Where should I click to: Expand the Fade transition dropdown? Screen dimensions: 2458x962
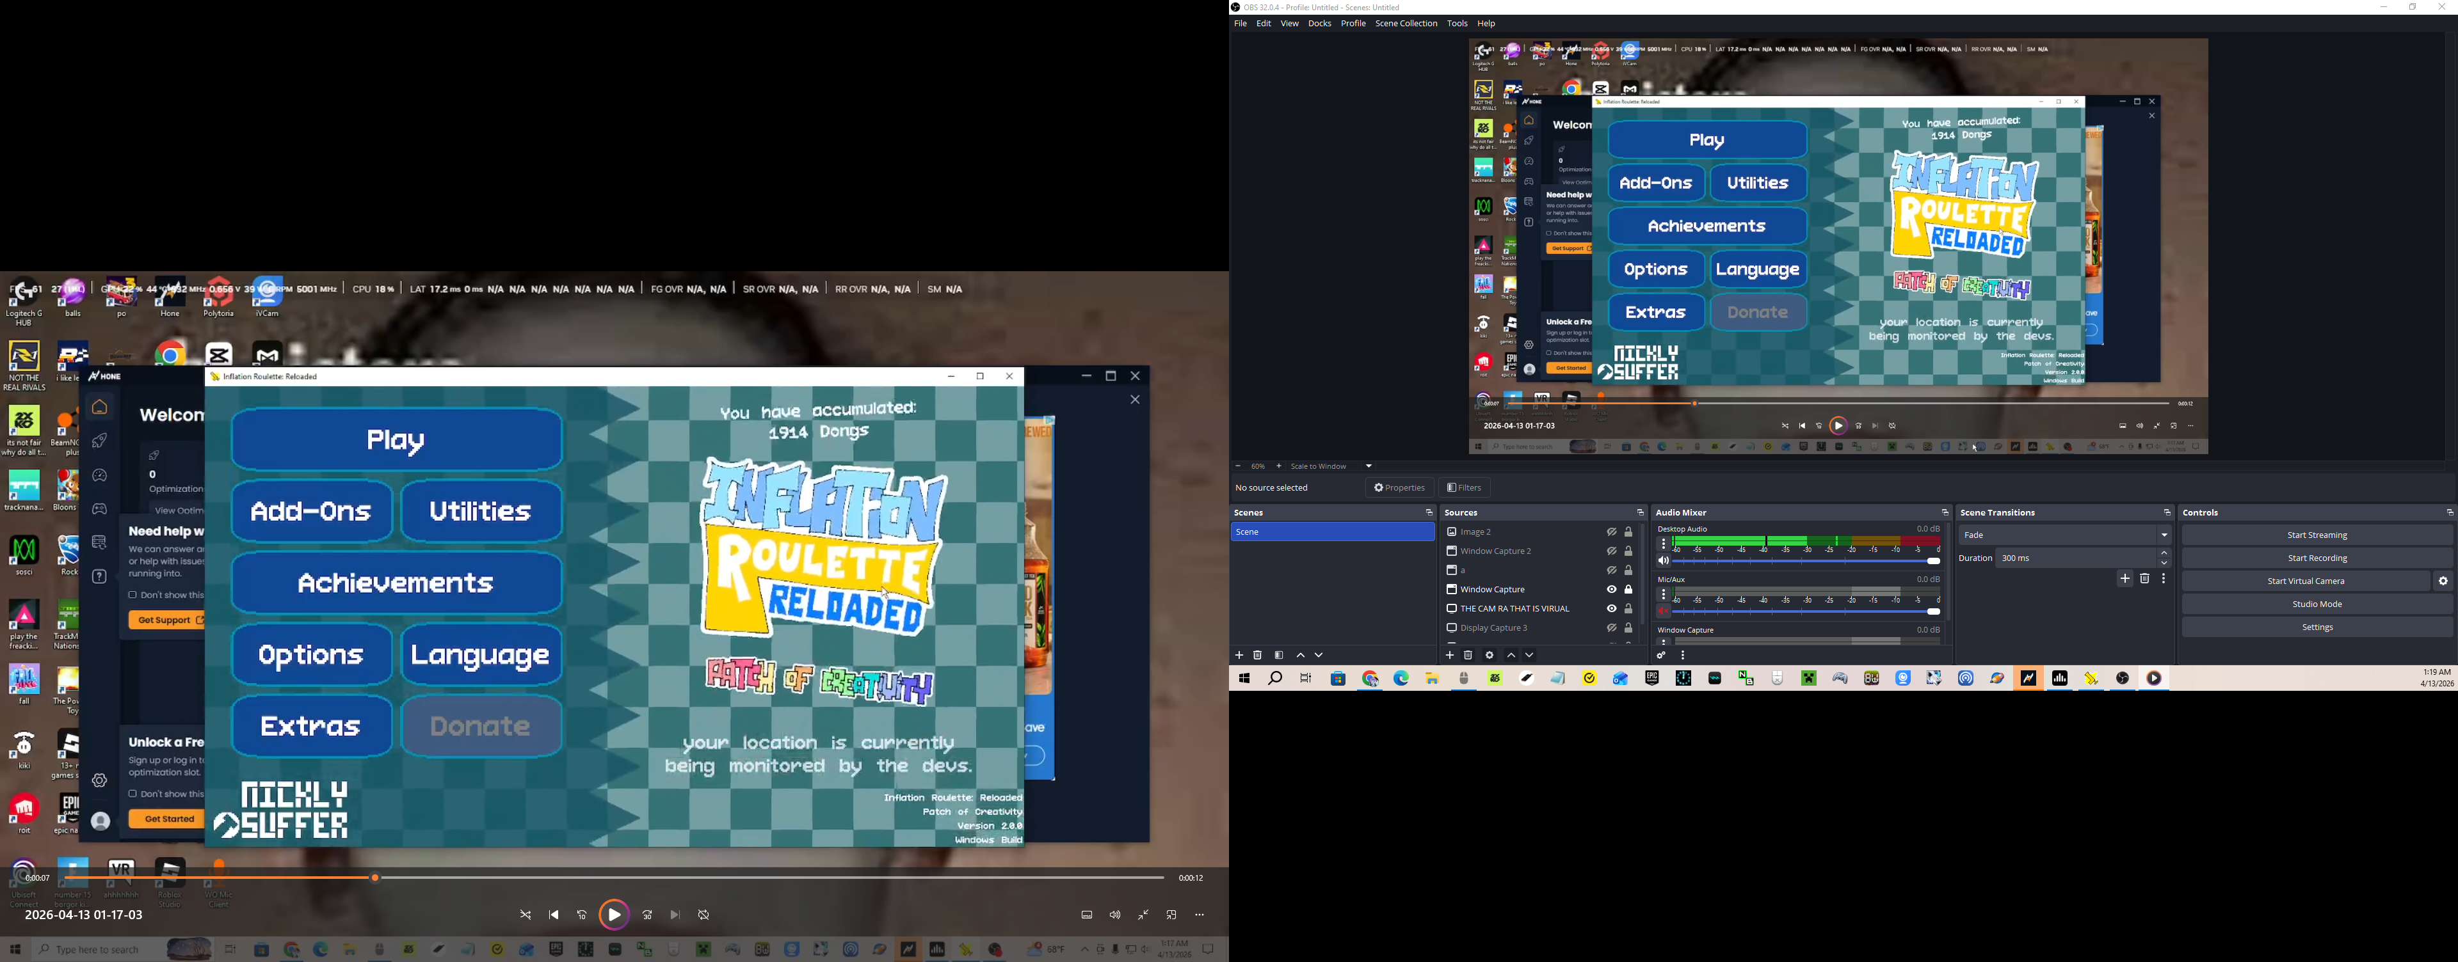(x=2164, y=536)
